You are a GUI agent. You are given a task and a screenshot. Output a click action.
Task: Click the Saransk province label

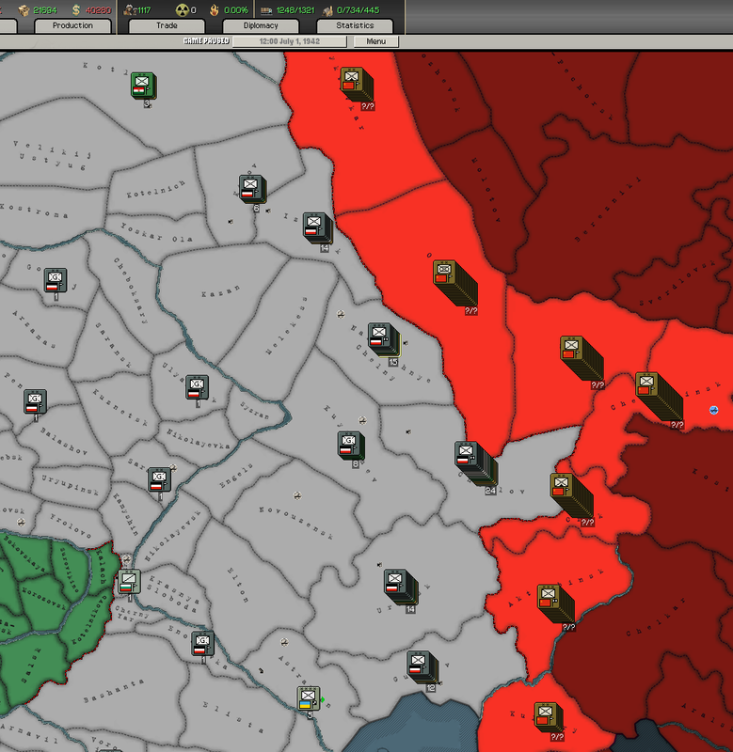(x=113, y=345)
